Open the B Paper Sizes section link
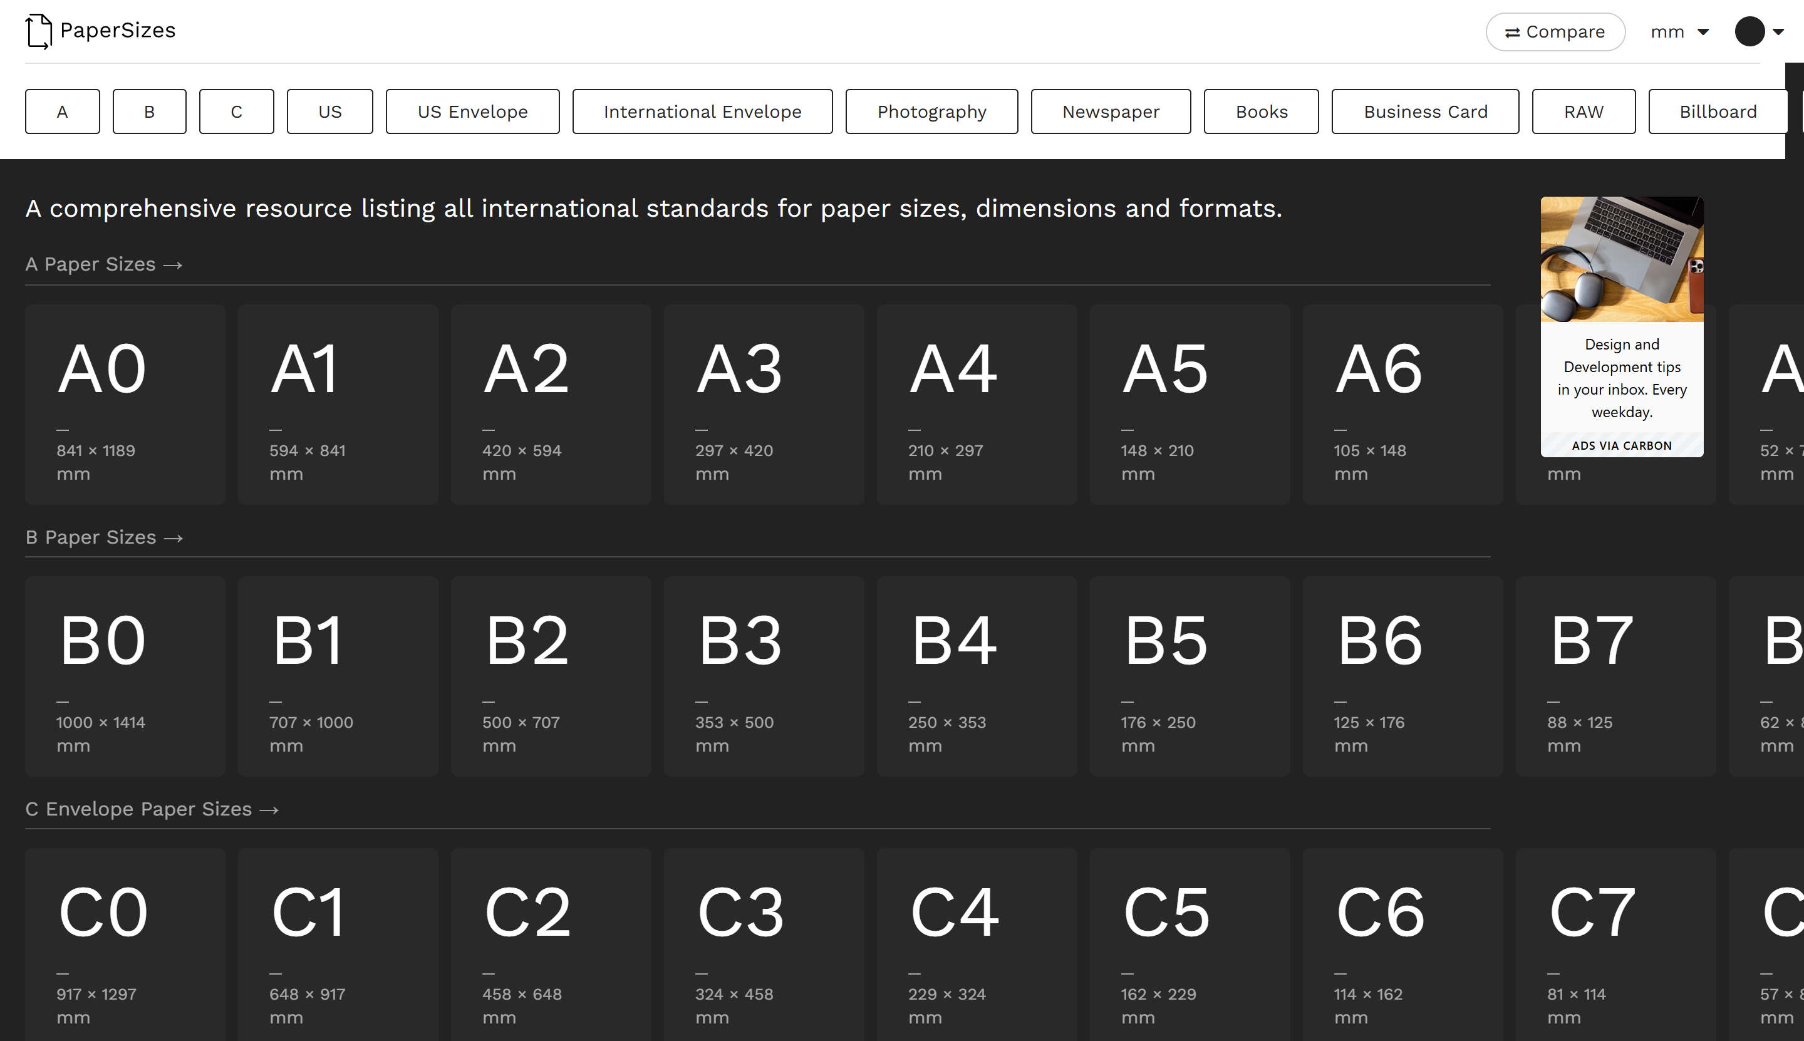The width and height of the screenshot is (1804, 1041). coord(105,537)
